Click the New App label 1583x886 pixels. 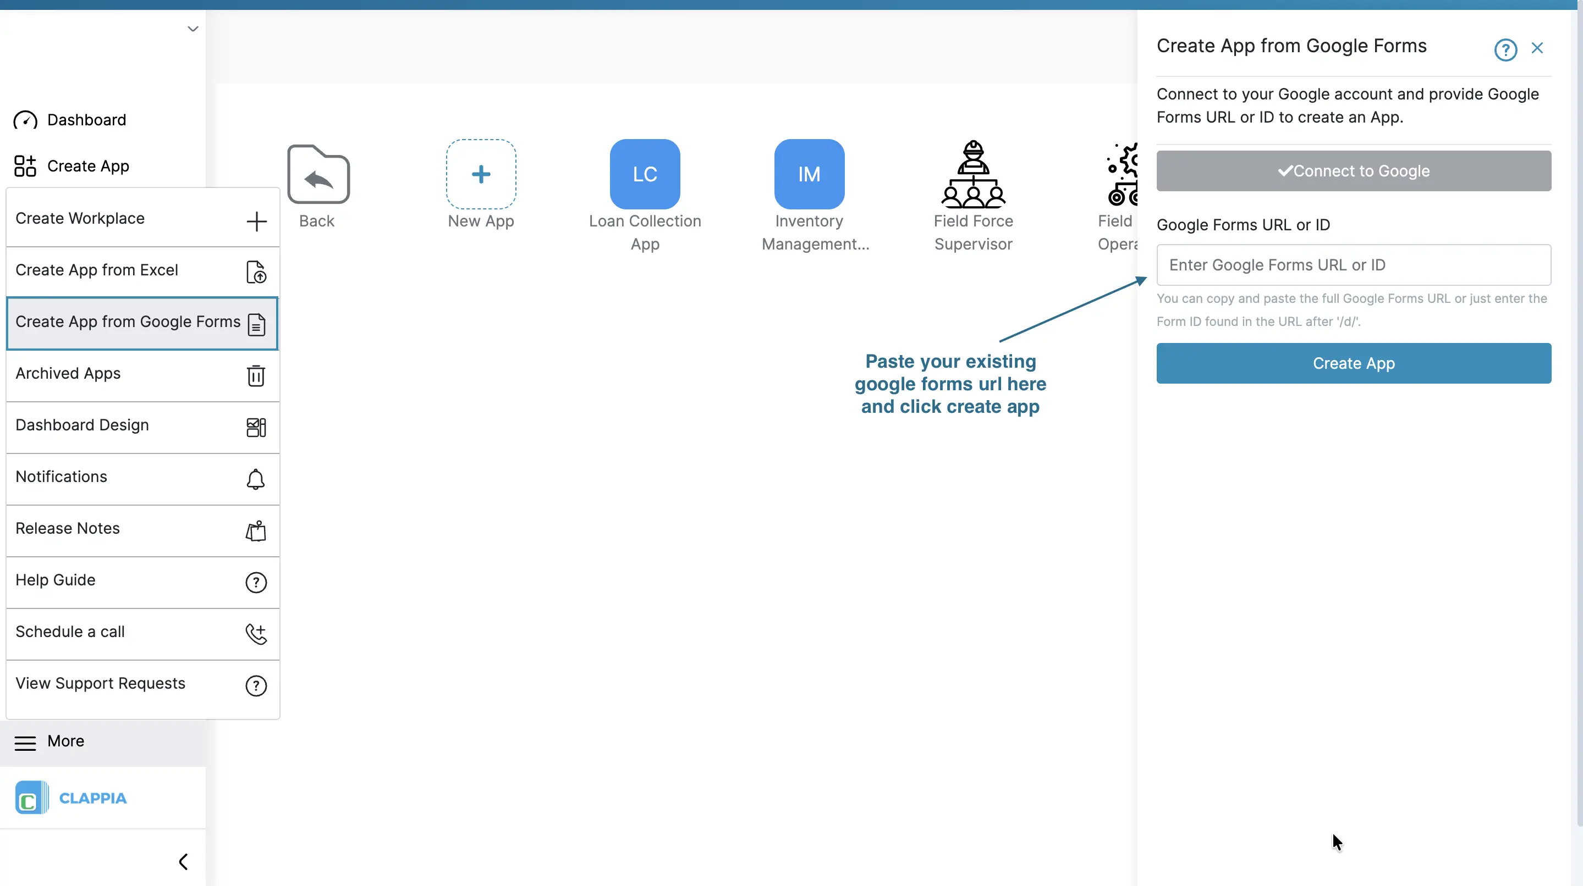tap(481, 221)
